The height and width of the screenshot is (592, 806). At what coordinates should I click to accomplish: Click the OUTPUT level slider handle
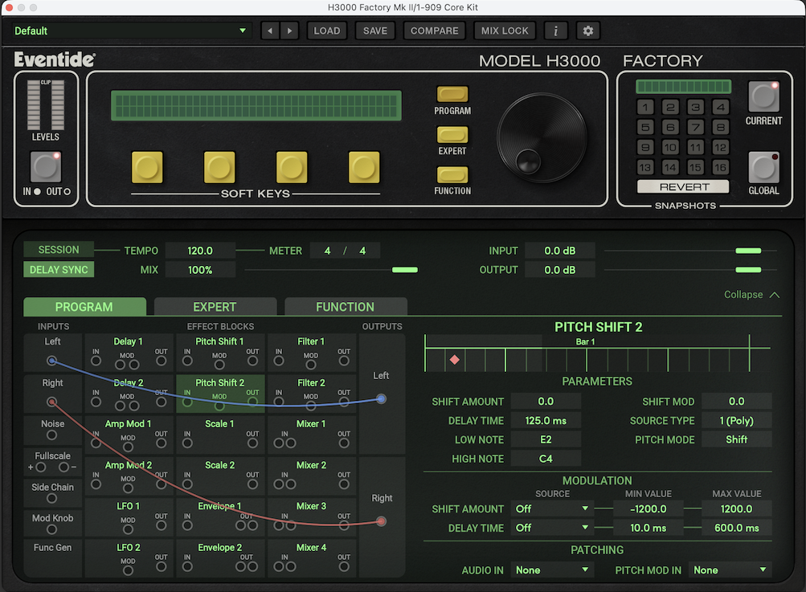(x=748, y=270)
